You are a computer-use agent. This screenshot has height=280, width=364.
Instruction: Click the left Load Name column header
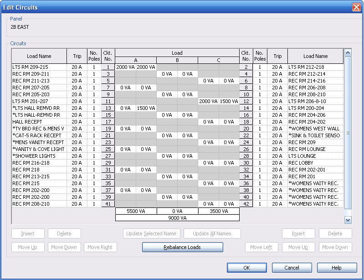pyautogui.click(x=39, y=56)
